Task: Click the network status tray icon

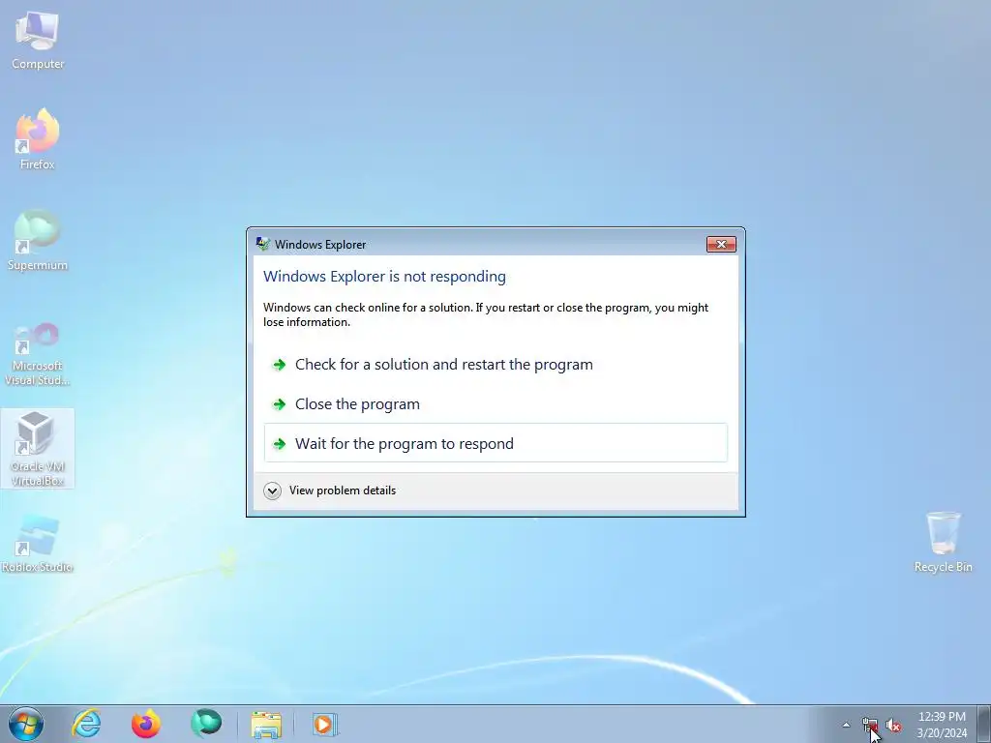Action: (870, 725)
